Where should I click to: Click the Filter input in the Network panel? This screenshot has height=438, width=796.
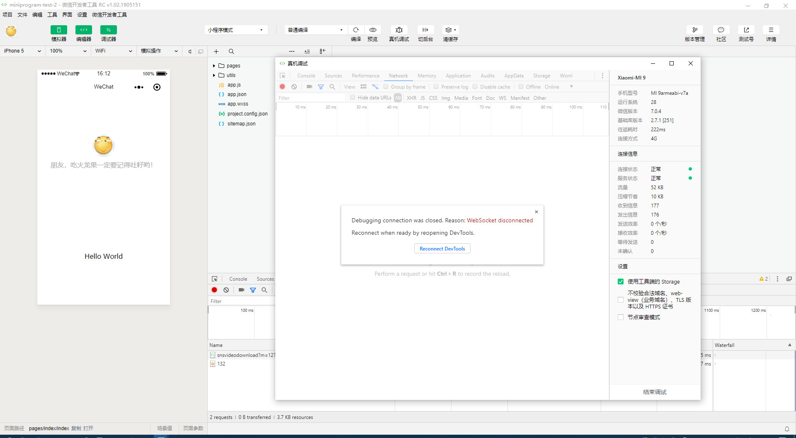coord(311,98)
